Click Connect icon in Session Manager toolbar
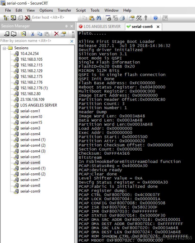The width and height of the screenshot is (195, 243). (7, 34)
